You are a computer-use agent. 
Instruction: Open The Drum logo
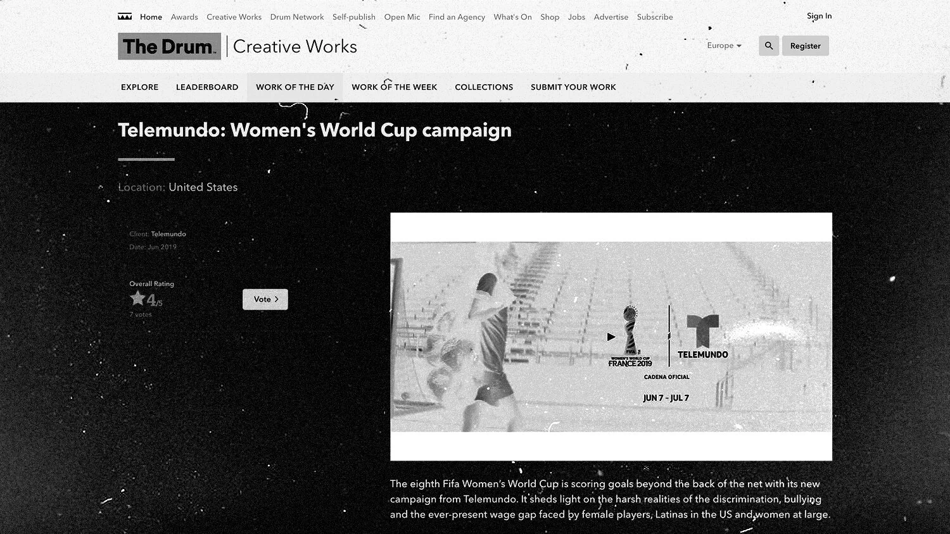click(x=169, y=46)
